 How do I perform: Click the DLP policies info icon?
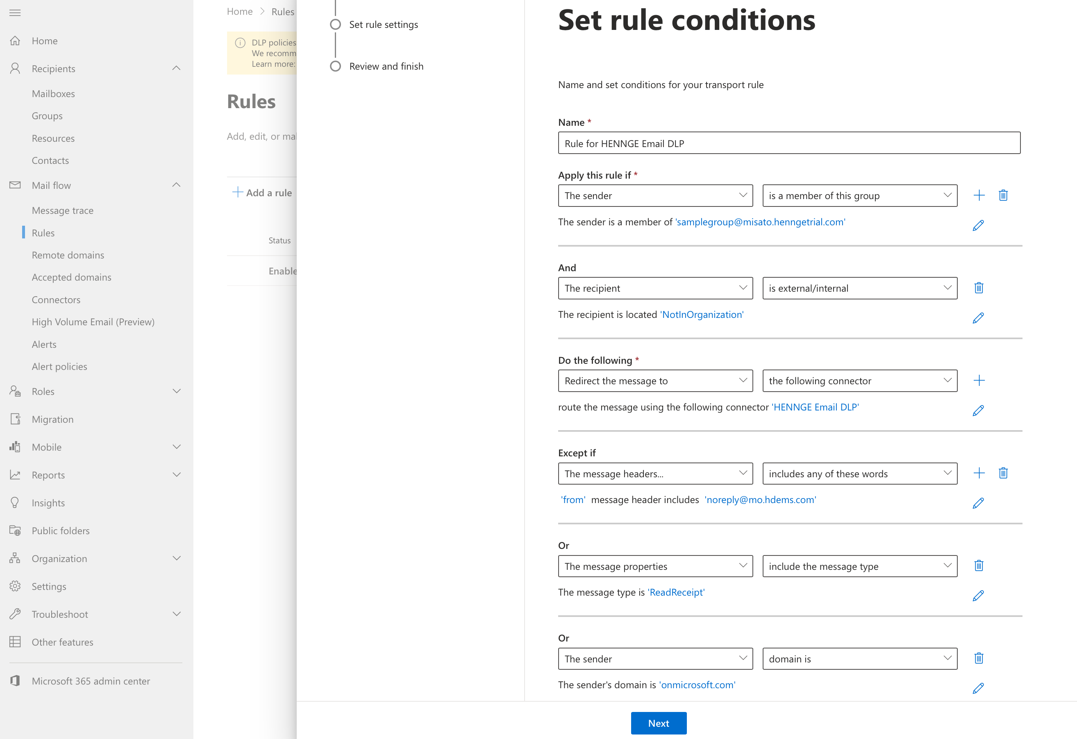tap(240, 43)
